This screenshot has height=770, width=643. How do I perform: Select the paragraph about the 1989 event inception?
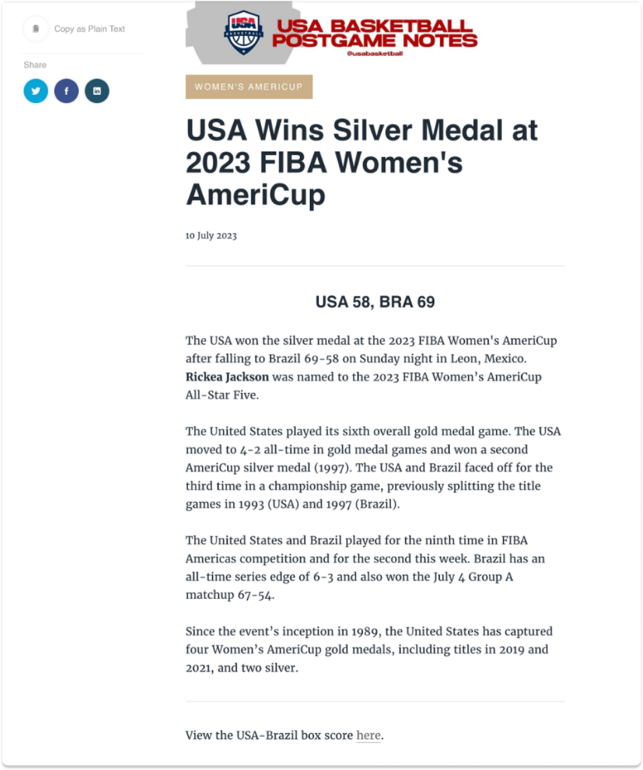click(369, 649)
